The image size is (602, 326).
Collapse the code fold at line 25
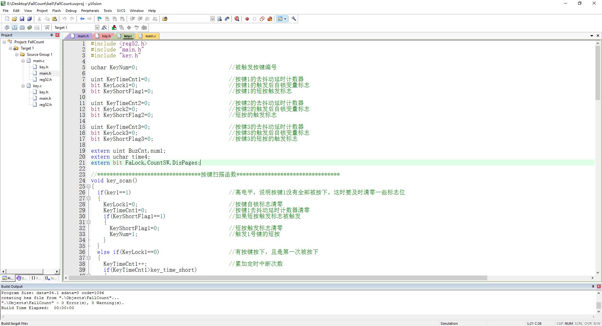(88, 187)
